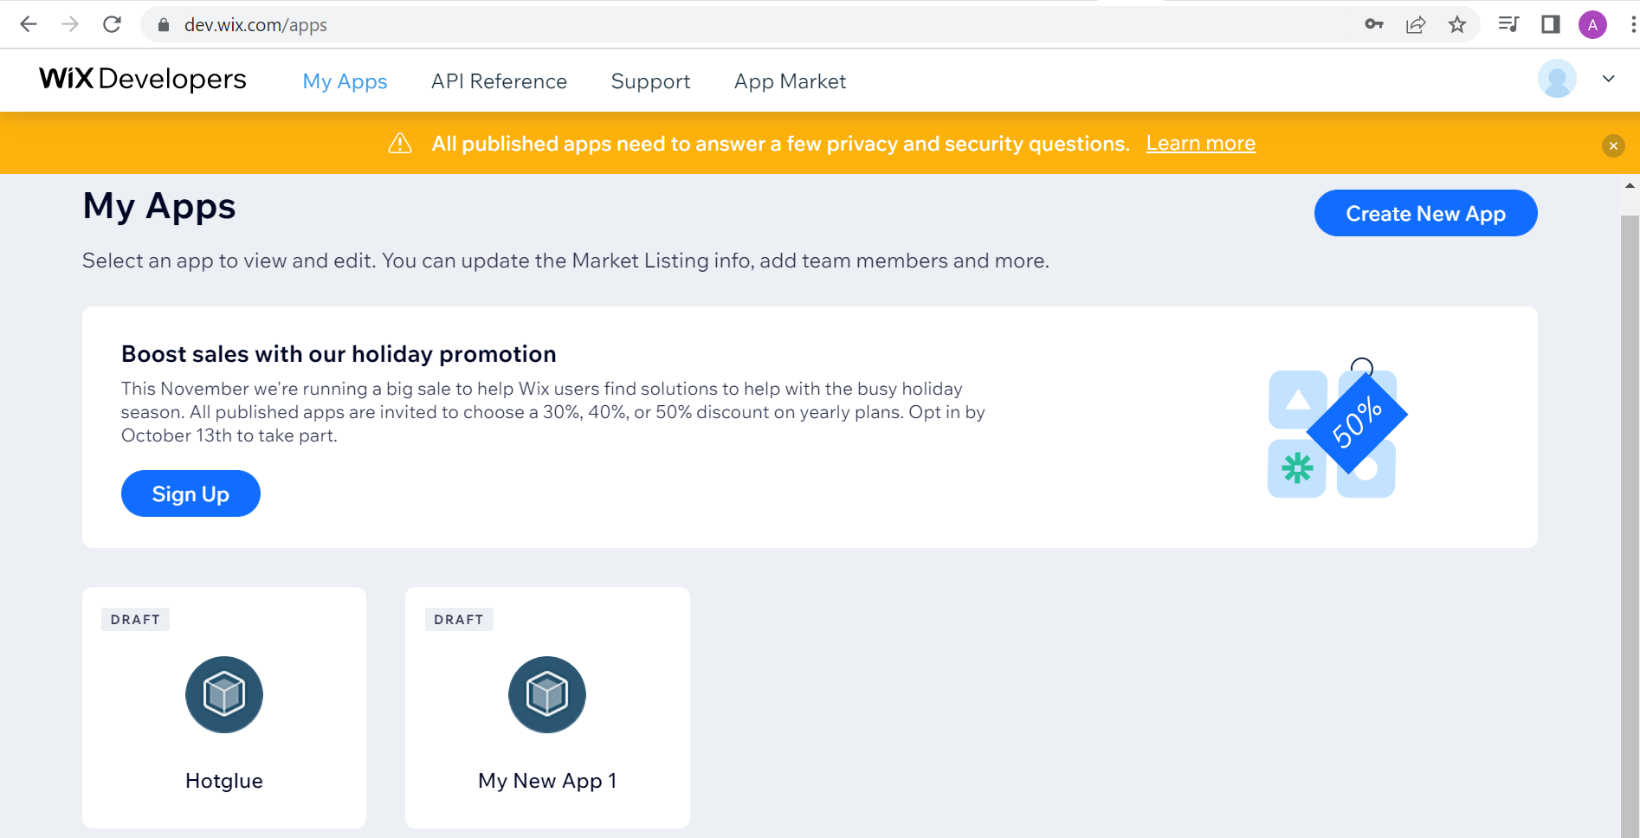Click the Wix account avatar
The image size is (1640, 838).
point(1557,79)
